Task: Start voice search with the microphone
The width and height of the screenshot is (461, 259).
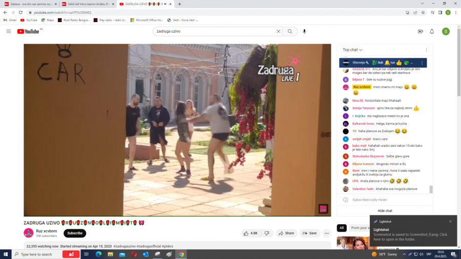Action: [x=304, y=31]
